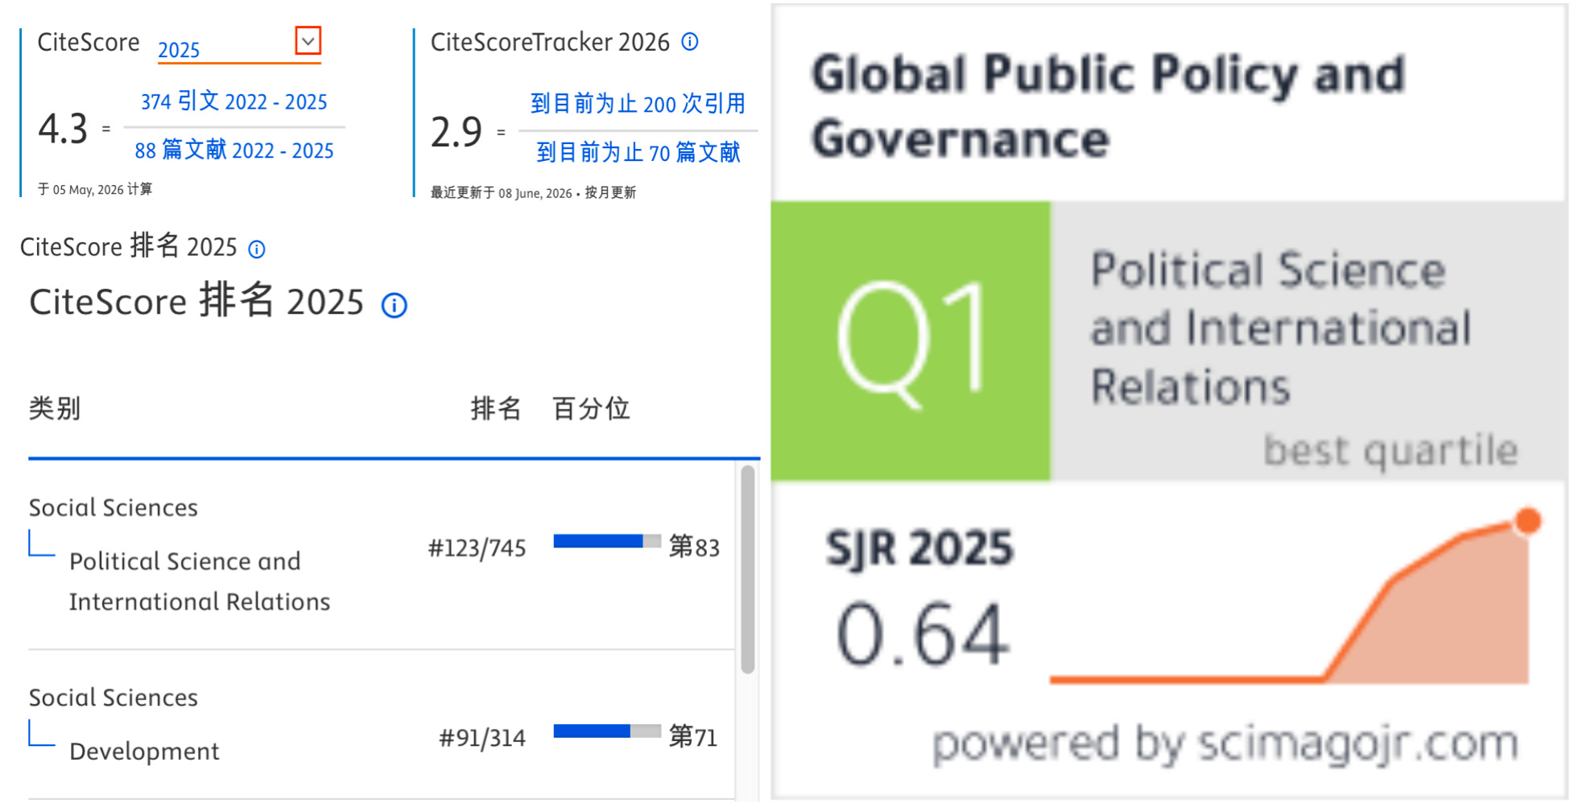Click the tree branch icon beside Political Science

click(42, 543)
